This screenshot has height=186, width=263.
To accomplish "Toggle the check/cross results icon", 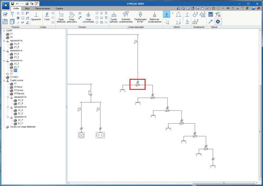I will click(x=218, y=14).
